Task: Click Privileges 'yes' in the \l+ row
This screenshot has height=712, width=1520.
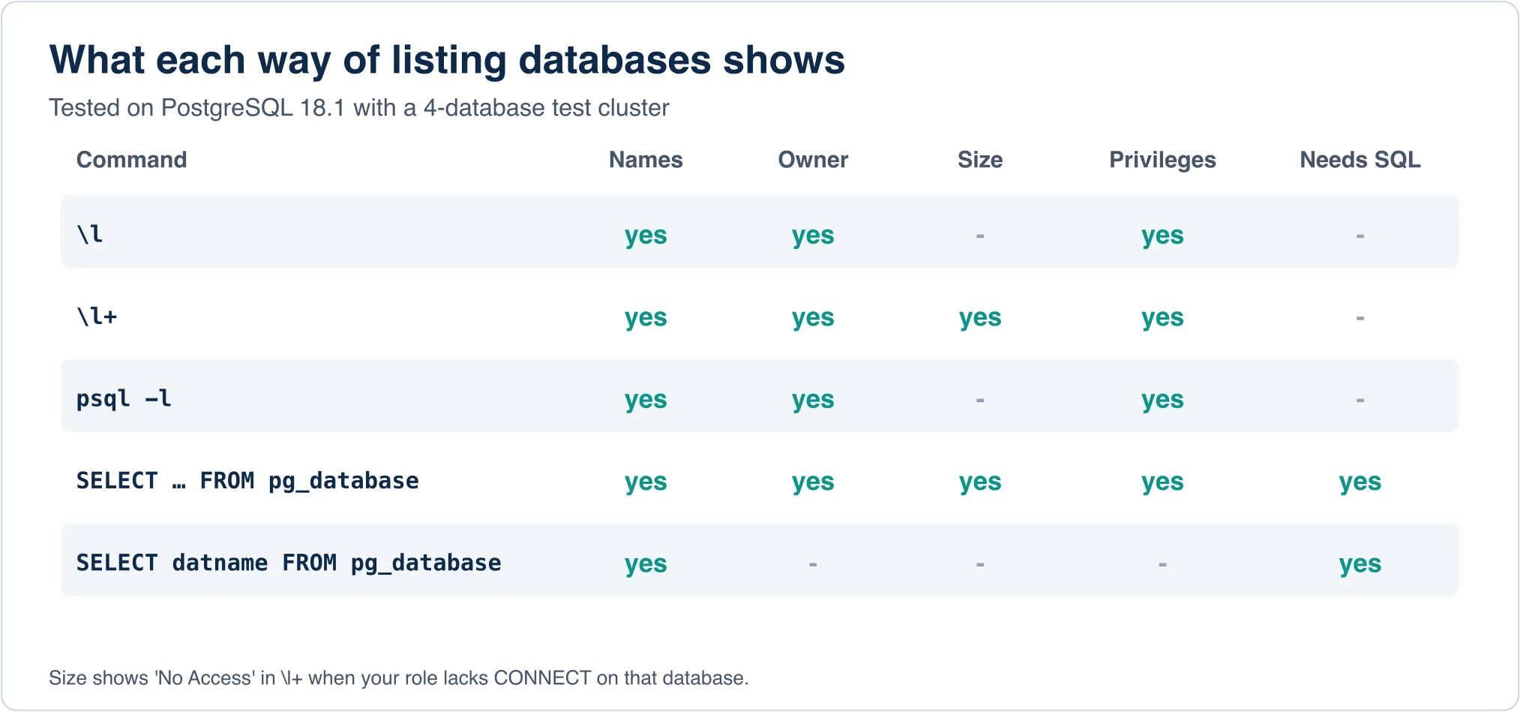Action: [x=1162, y=318]
